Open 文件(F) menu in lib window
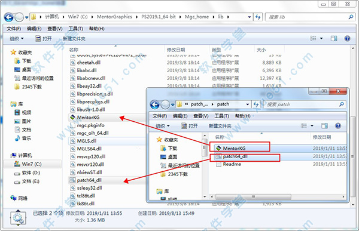Image resolution: width=359 pixels, height=231 pixels. (14, 29)
